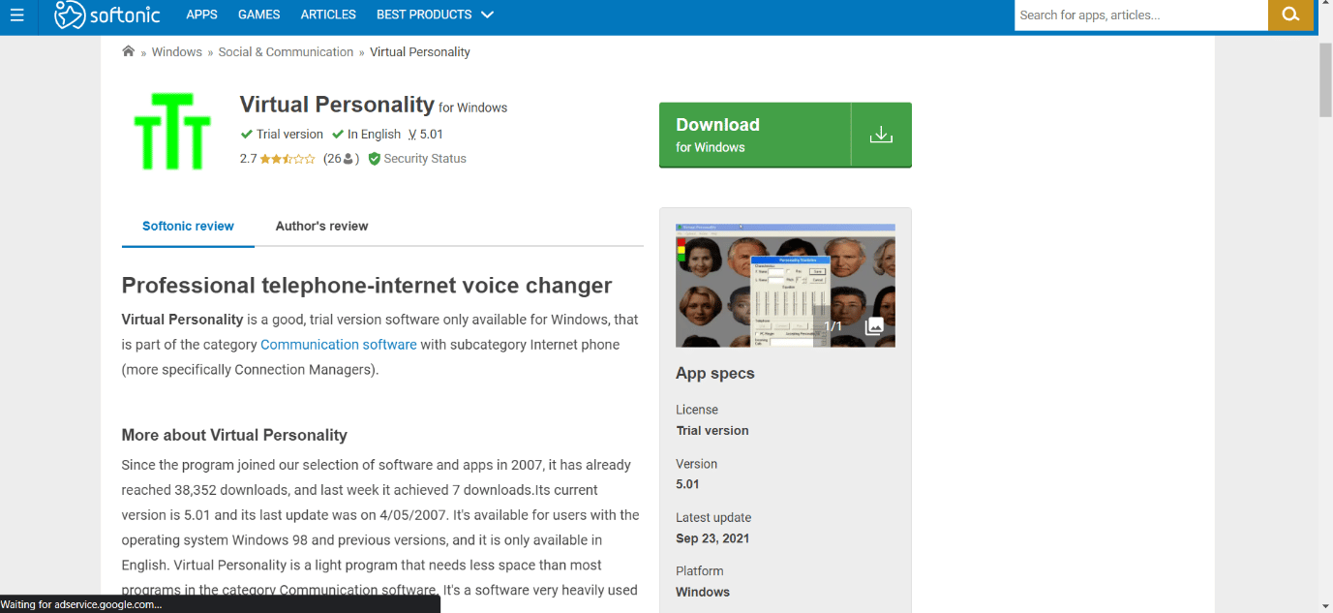Click the Security Status shield icon
Viewport: 1333px width, 613px height.
[375, 159]
